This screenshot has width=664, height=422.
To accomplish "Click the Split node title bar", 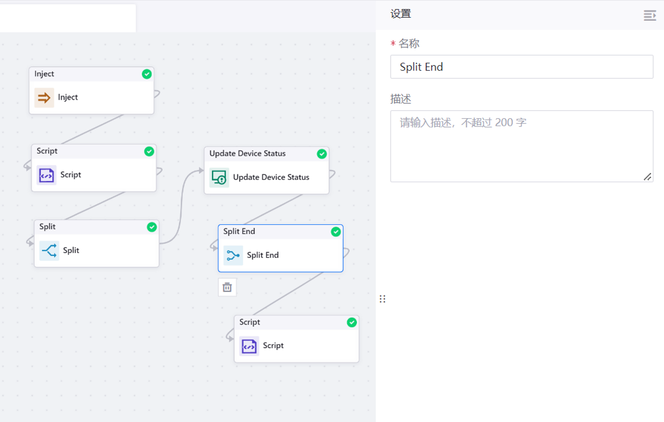I will coord(88,227).
